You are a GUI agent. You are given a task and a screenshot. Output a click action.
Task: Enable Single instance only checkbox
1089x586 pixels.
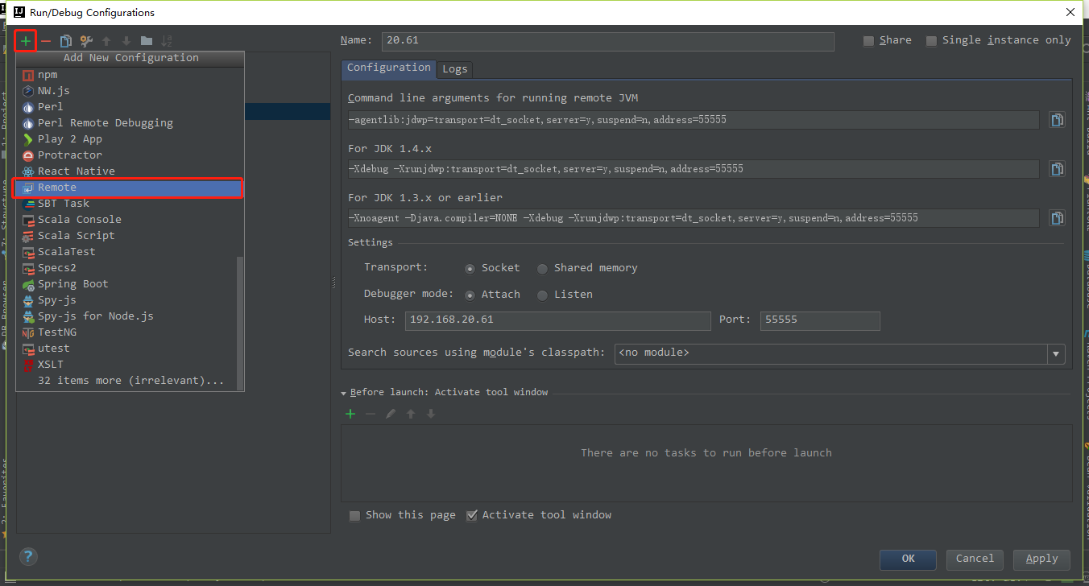(x=931, y=41)
